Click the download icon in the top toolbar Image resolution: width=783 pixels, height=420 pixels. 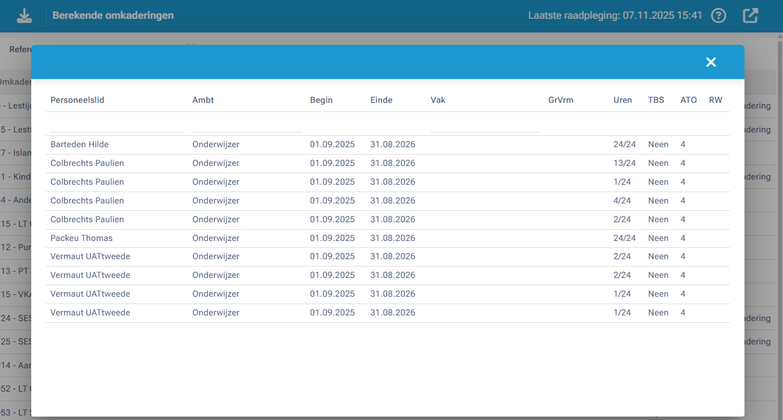click(24, 15)
